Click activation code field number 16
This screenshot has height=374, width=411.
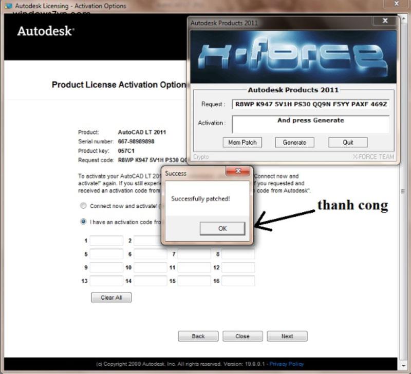point(238,281)
